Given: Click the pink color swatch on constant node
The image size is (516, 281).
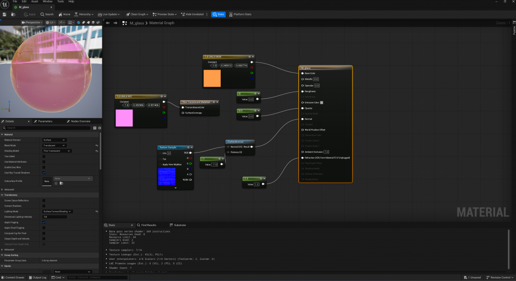Looking at the screenshot, I should coord(124,118).
